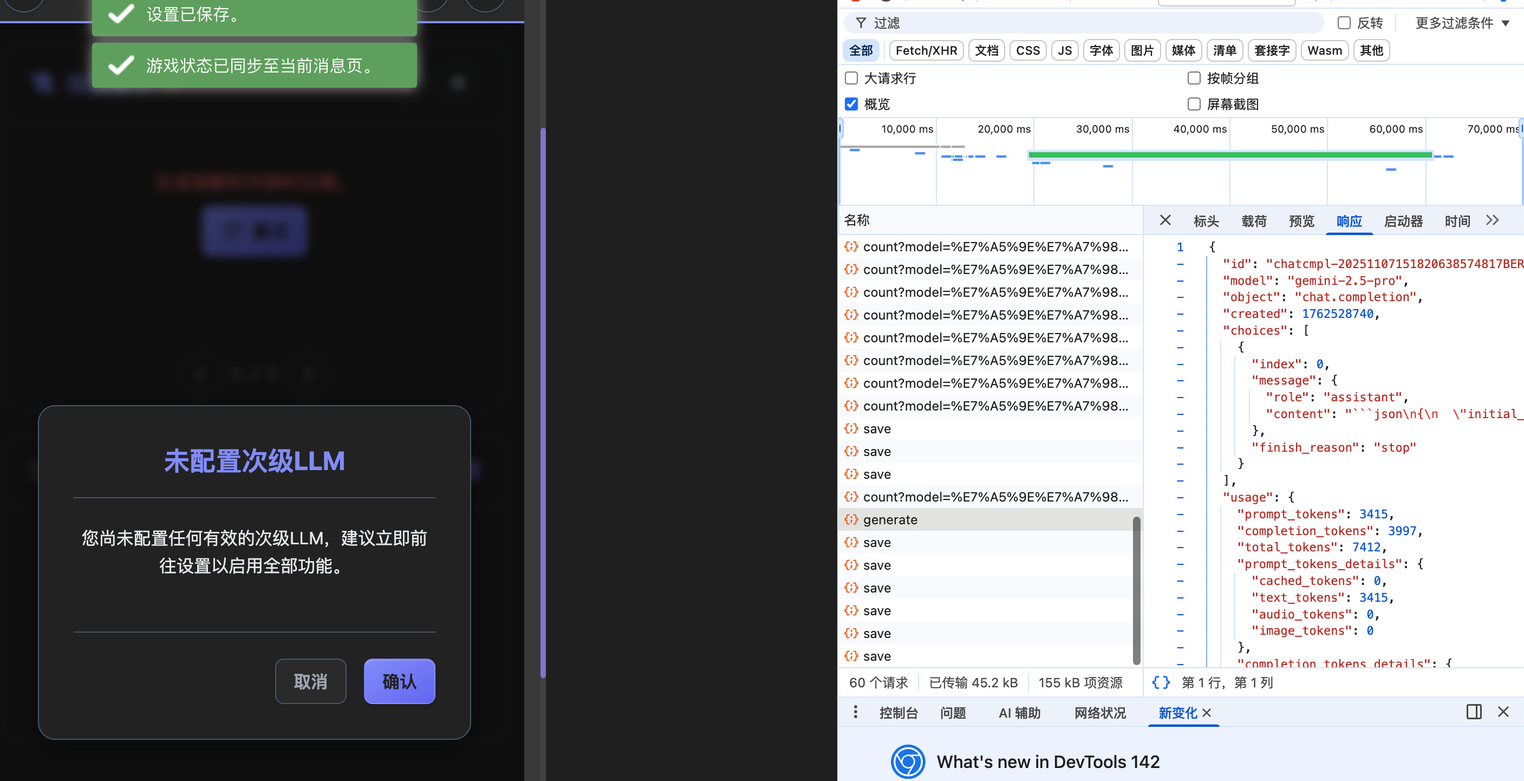Filter requests by 字体
1524x781 pixels.
click(1101, 50)
